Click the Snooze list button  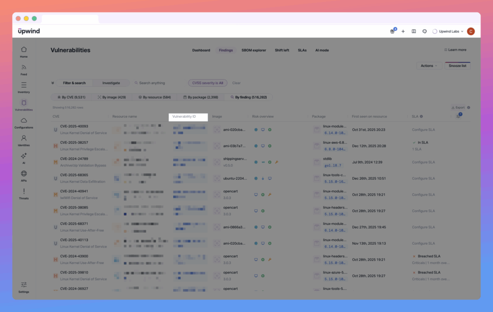(x=457, y=65)
